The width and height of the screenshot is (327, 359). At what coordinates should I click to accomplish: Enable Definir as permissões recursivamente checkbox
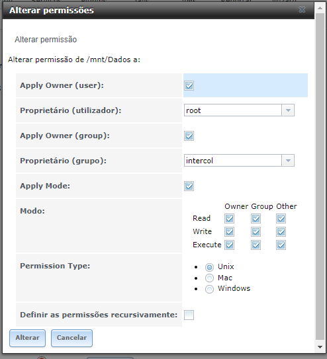(x=189, y=315)
